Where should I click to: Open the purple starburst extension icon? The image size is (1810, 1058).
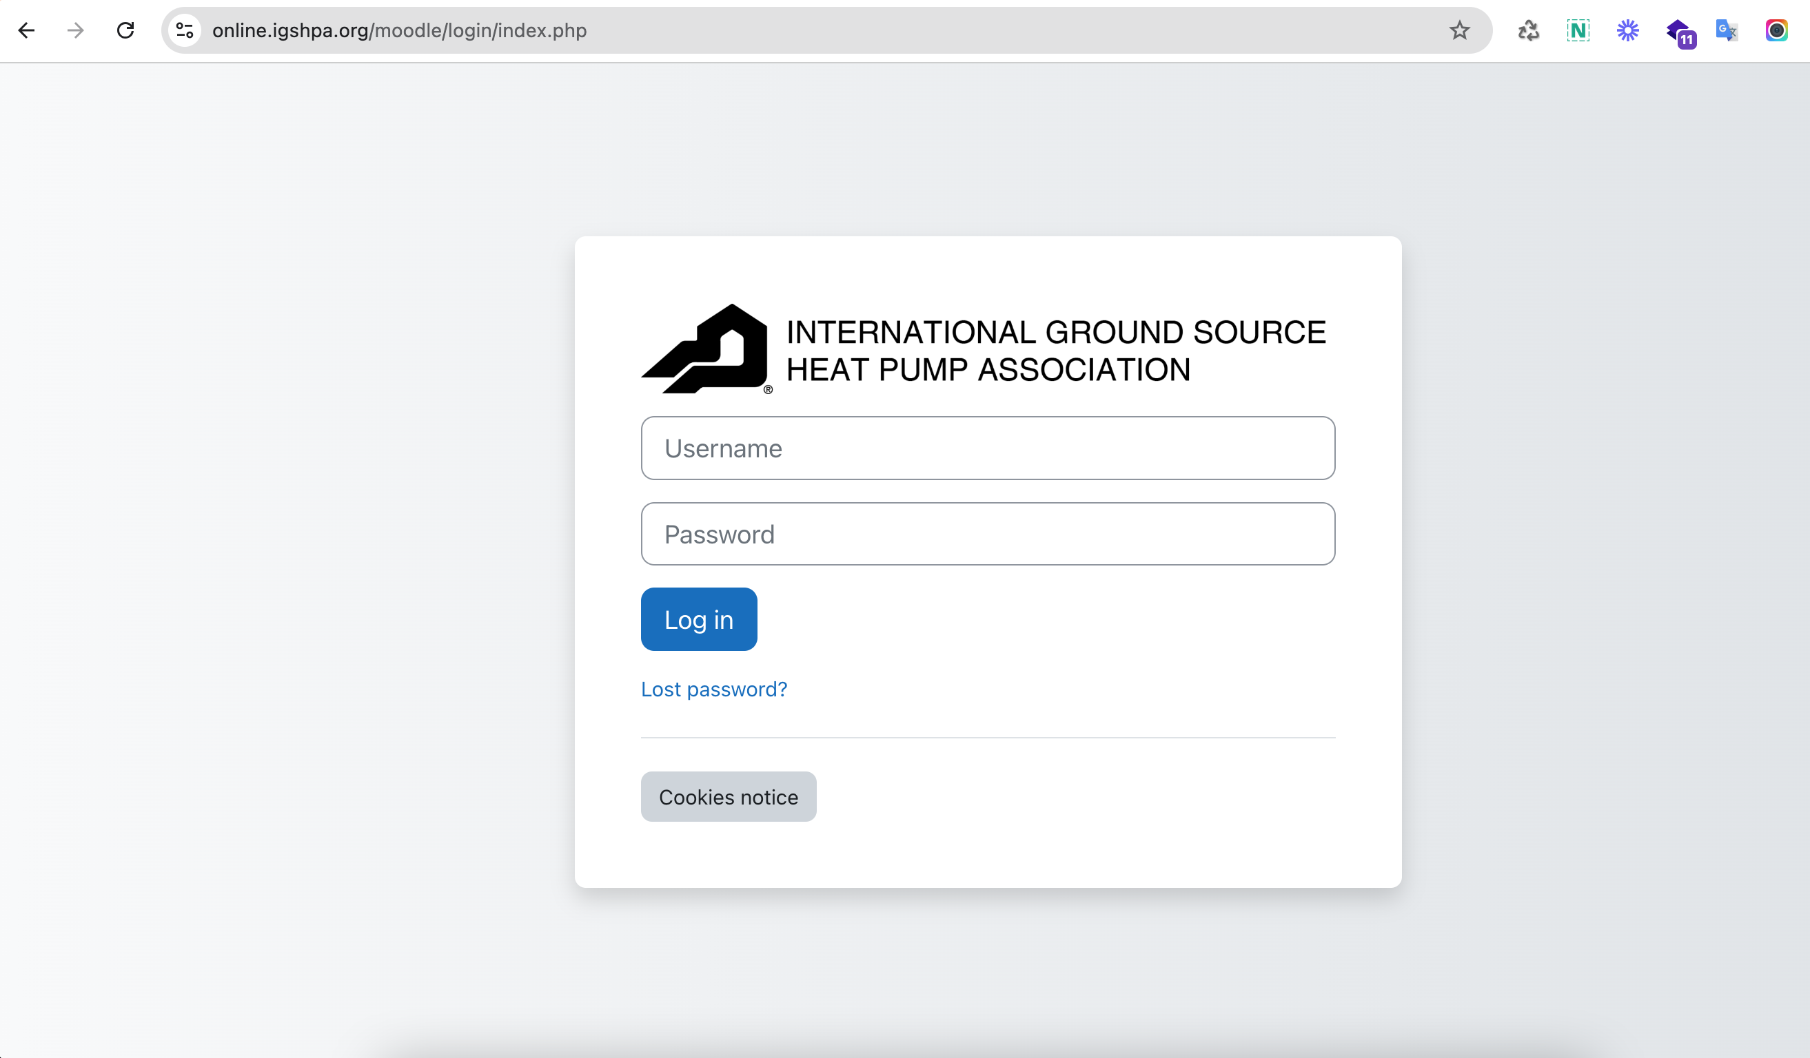click(1627, 30)
